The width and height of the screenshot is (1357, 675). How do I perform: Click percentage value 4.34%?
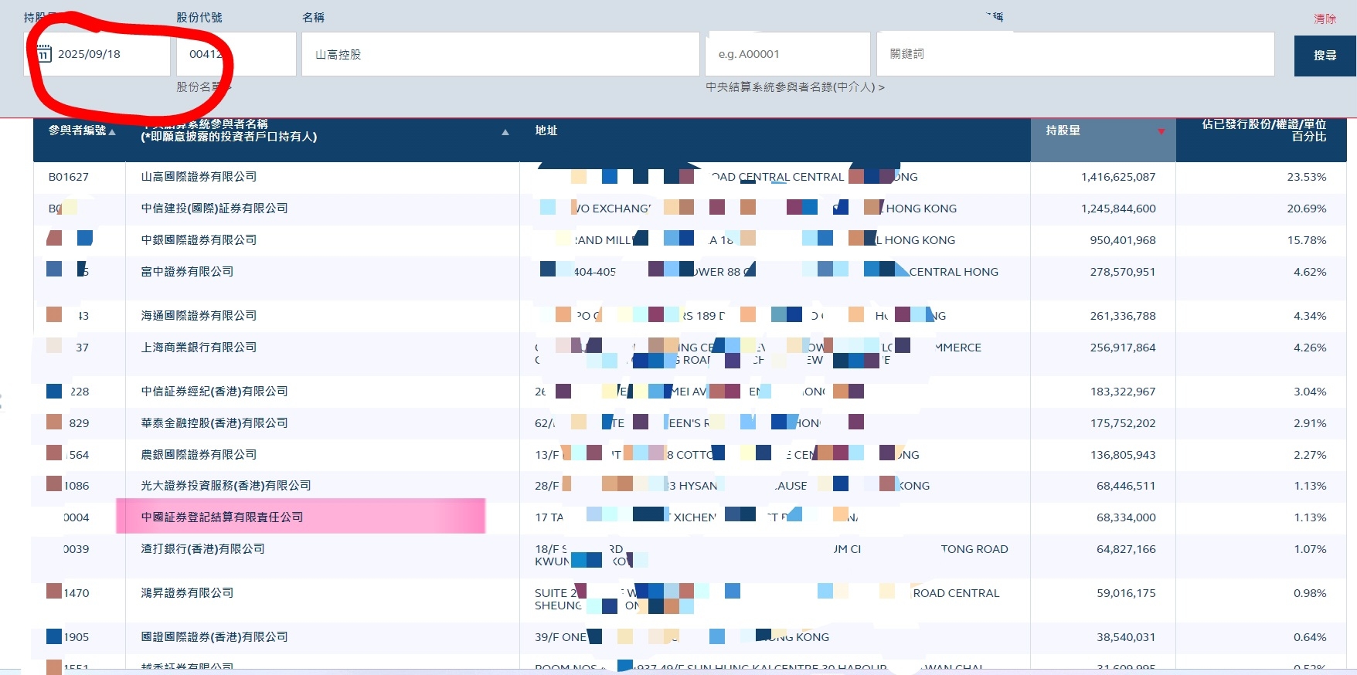point(1310,316)
